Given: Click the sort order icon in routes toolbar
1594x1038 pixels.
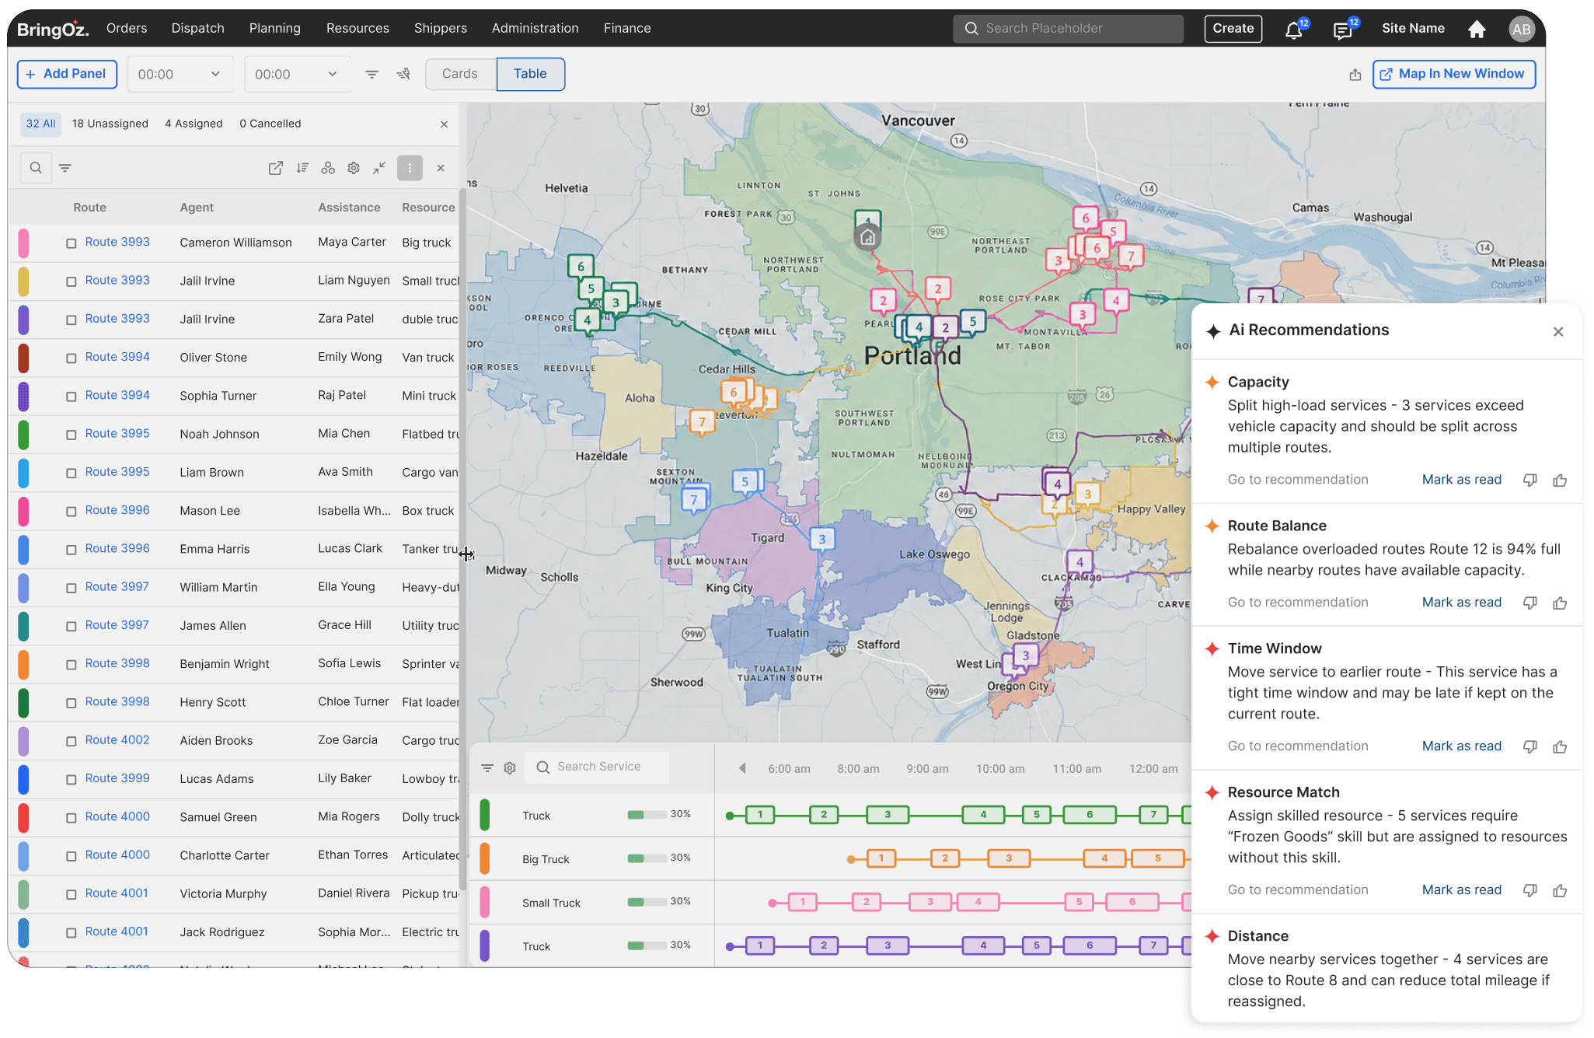Looking at the screenshot, I should 302,168.
